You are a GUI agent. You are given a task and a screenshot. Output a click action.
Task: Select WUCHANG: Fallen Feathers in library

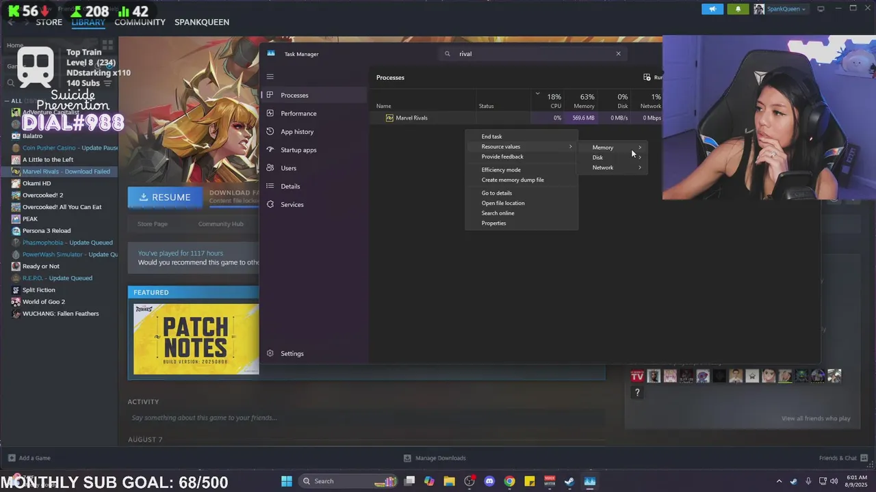(x=60, y=314)
